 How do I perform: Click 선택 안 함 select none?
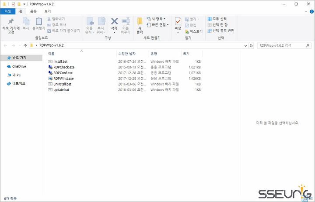pos(217,24)
